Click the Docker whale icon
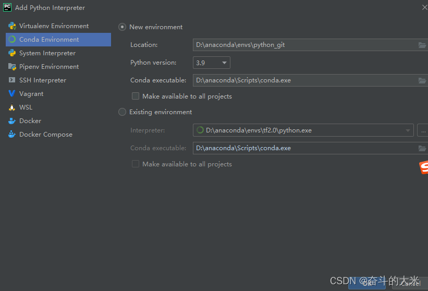Image resolution: width=428 pixels, height=291 pixels. pyautogui.click(x=12, y=120)
